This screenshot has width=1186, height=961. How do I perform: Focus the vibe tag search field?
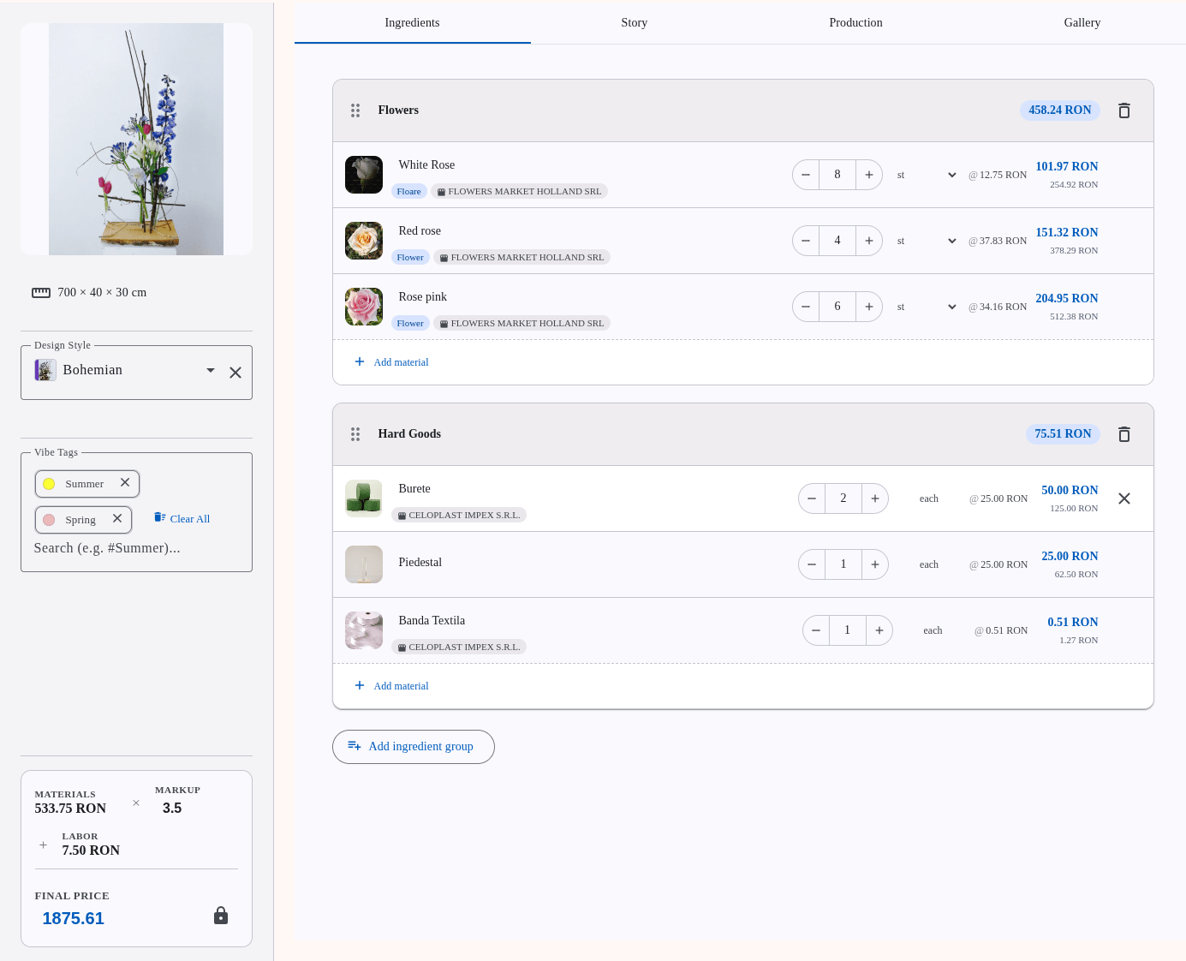(128, 548)
